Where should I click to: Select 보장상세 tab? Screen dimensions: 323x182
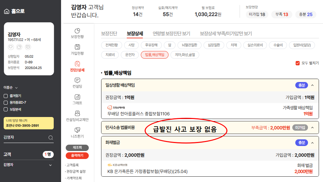point(135,34)
